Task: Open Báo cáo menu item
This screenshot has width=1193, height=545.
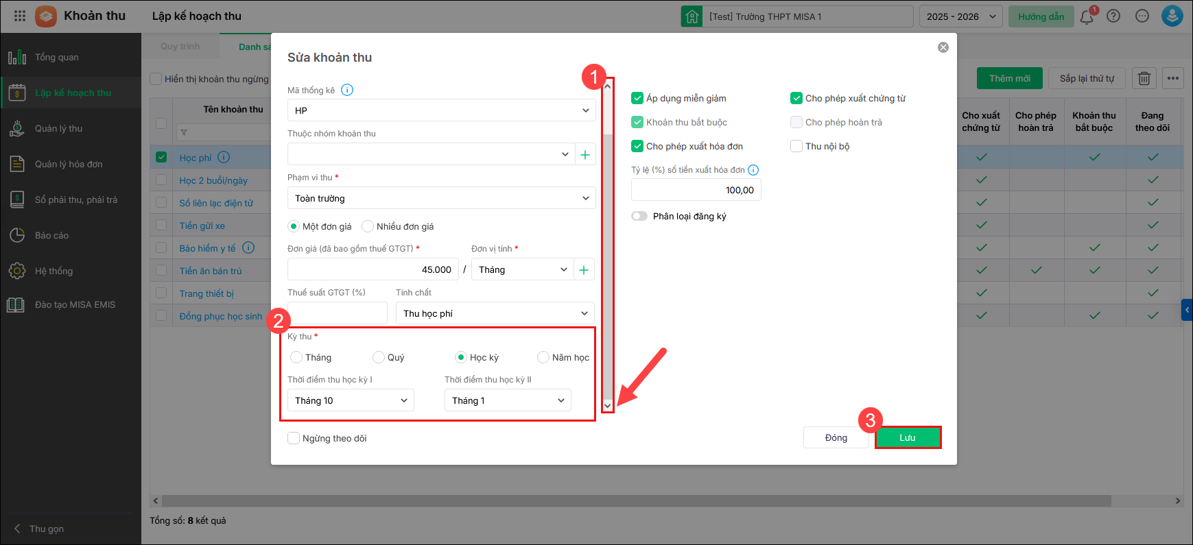Action: [x=71, y=235]
